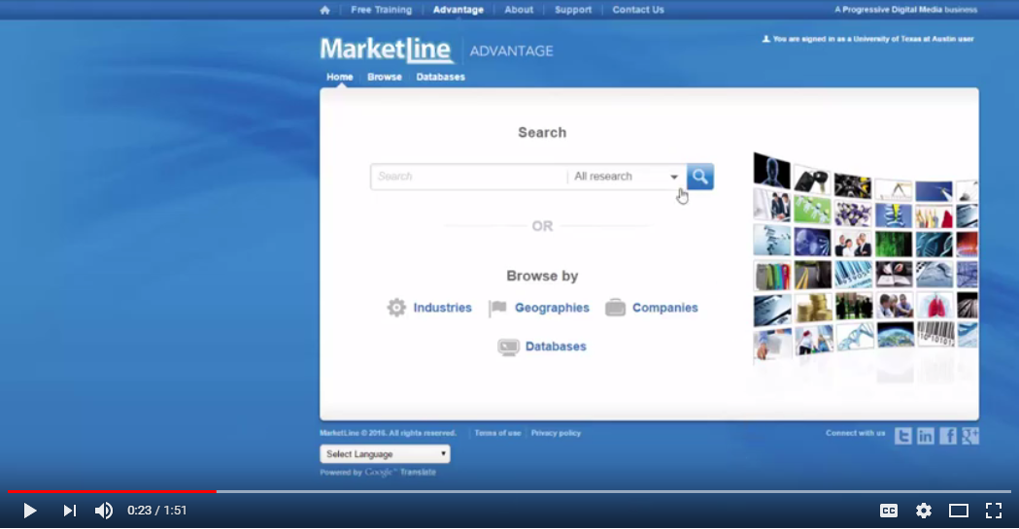Click the Companies briefcase icon

(x=615, y=307)
